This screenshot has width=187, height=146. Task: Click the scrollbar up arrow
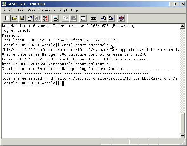(182, 26)
